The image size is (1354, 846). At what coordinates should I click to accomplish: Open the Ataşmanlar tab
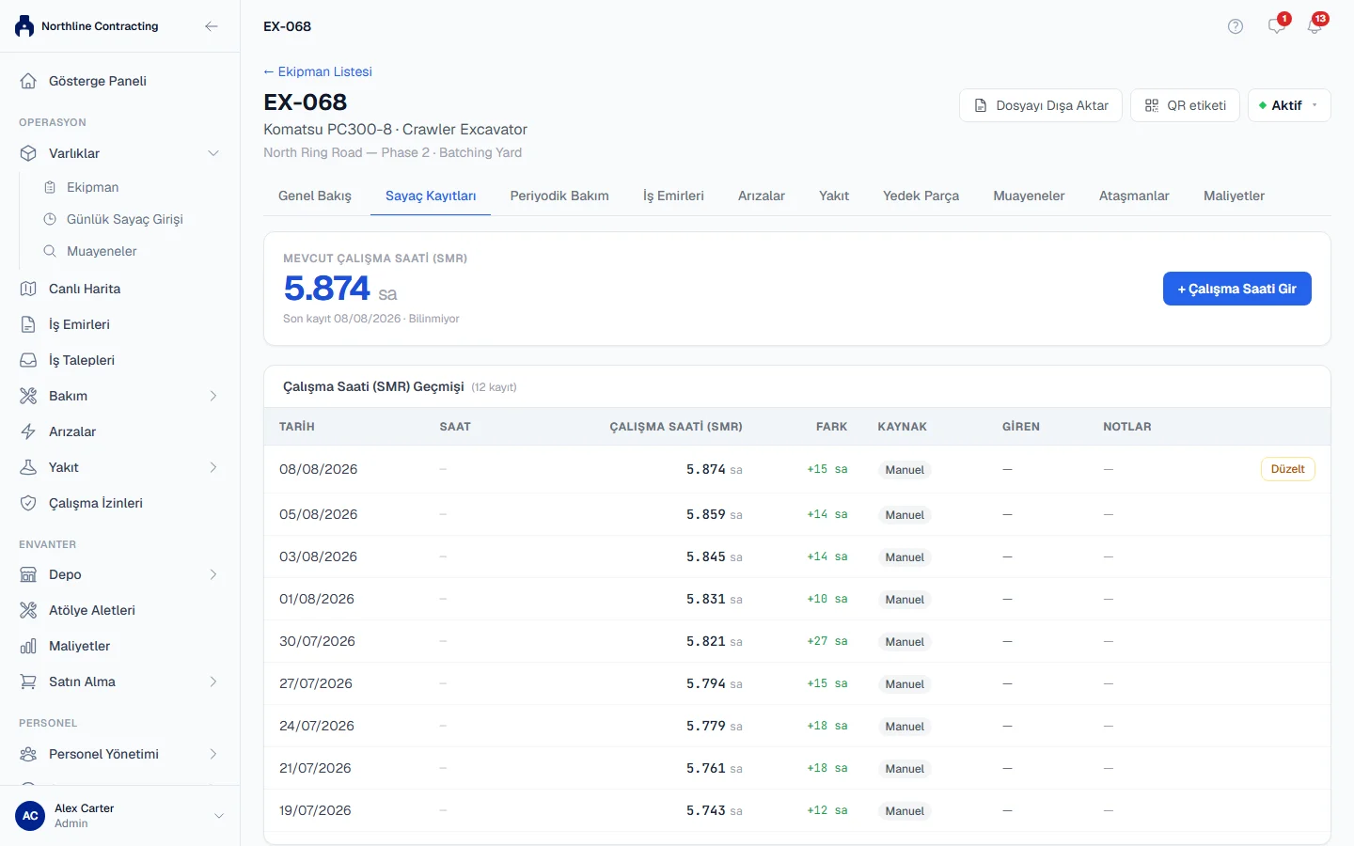1134,196
